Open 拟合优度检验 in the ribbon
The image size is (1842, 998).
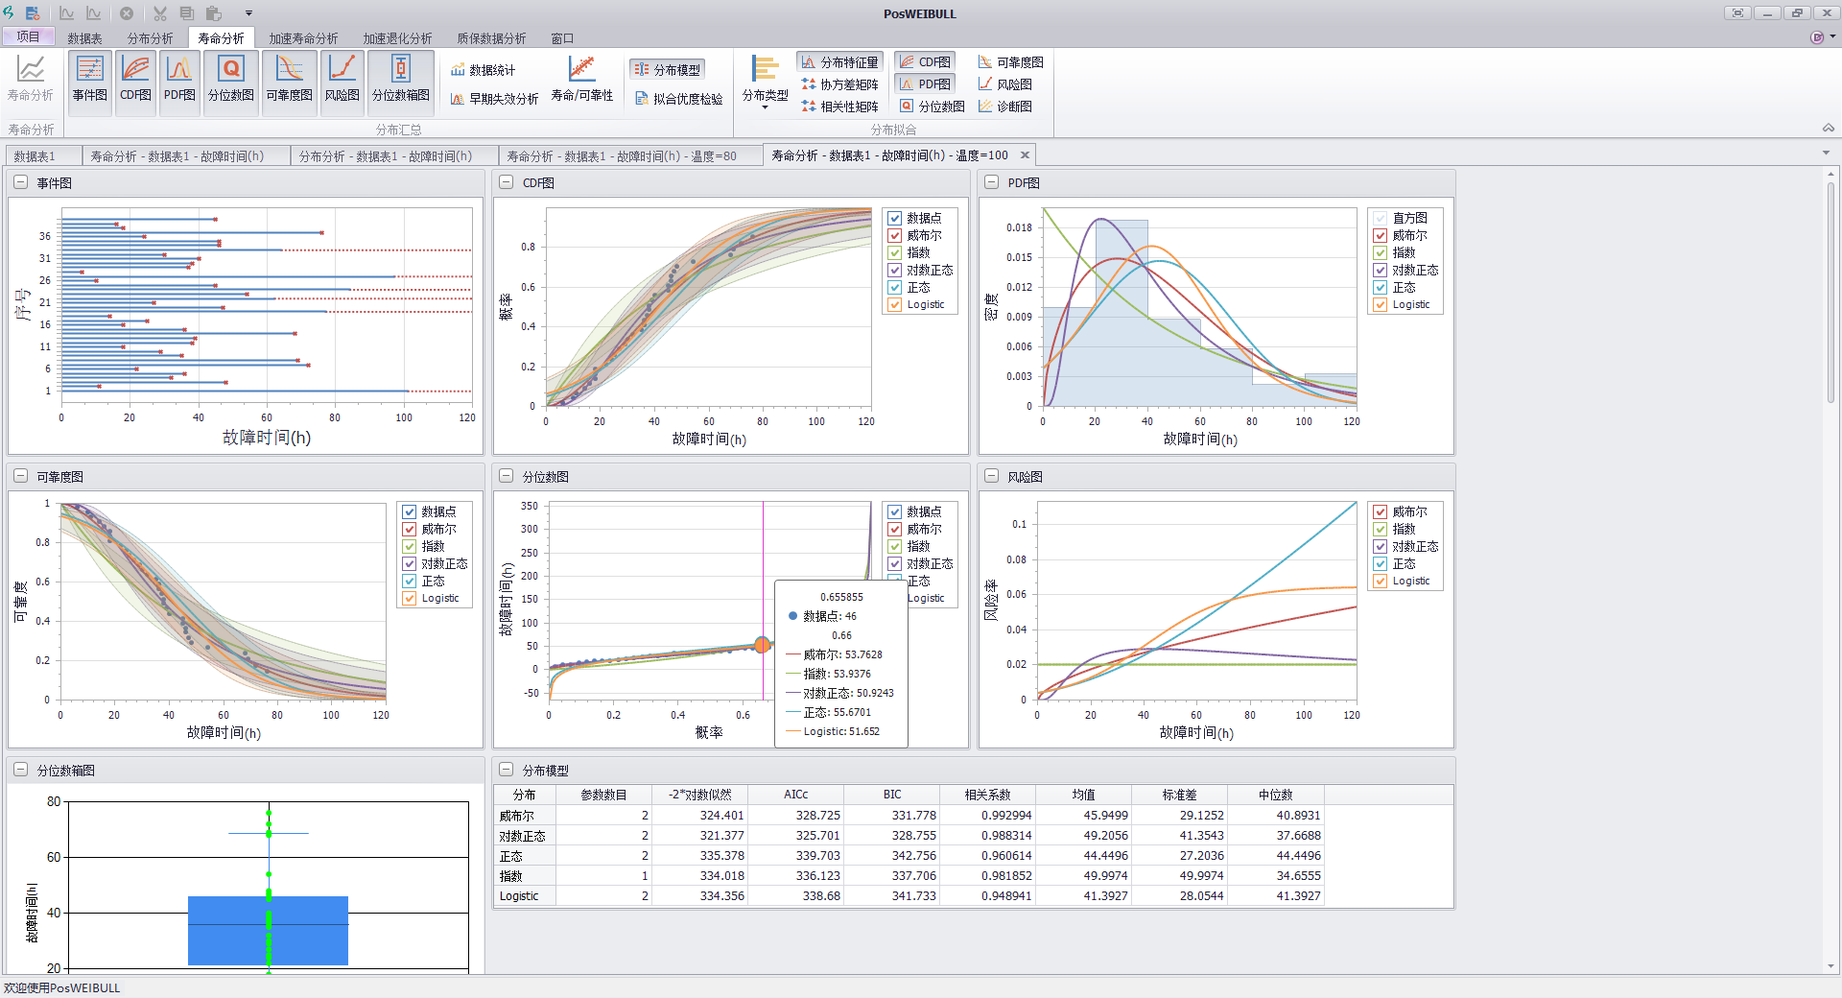678,99
